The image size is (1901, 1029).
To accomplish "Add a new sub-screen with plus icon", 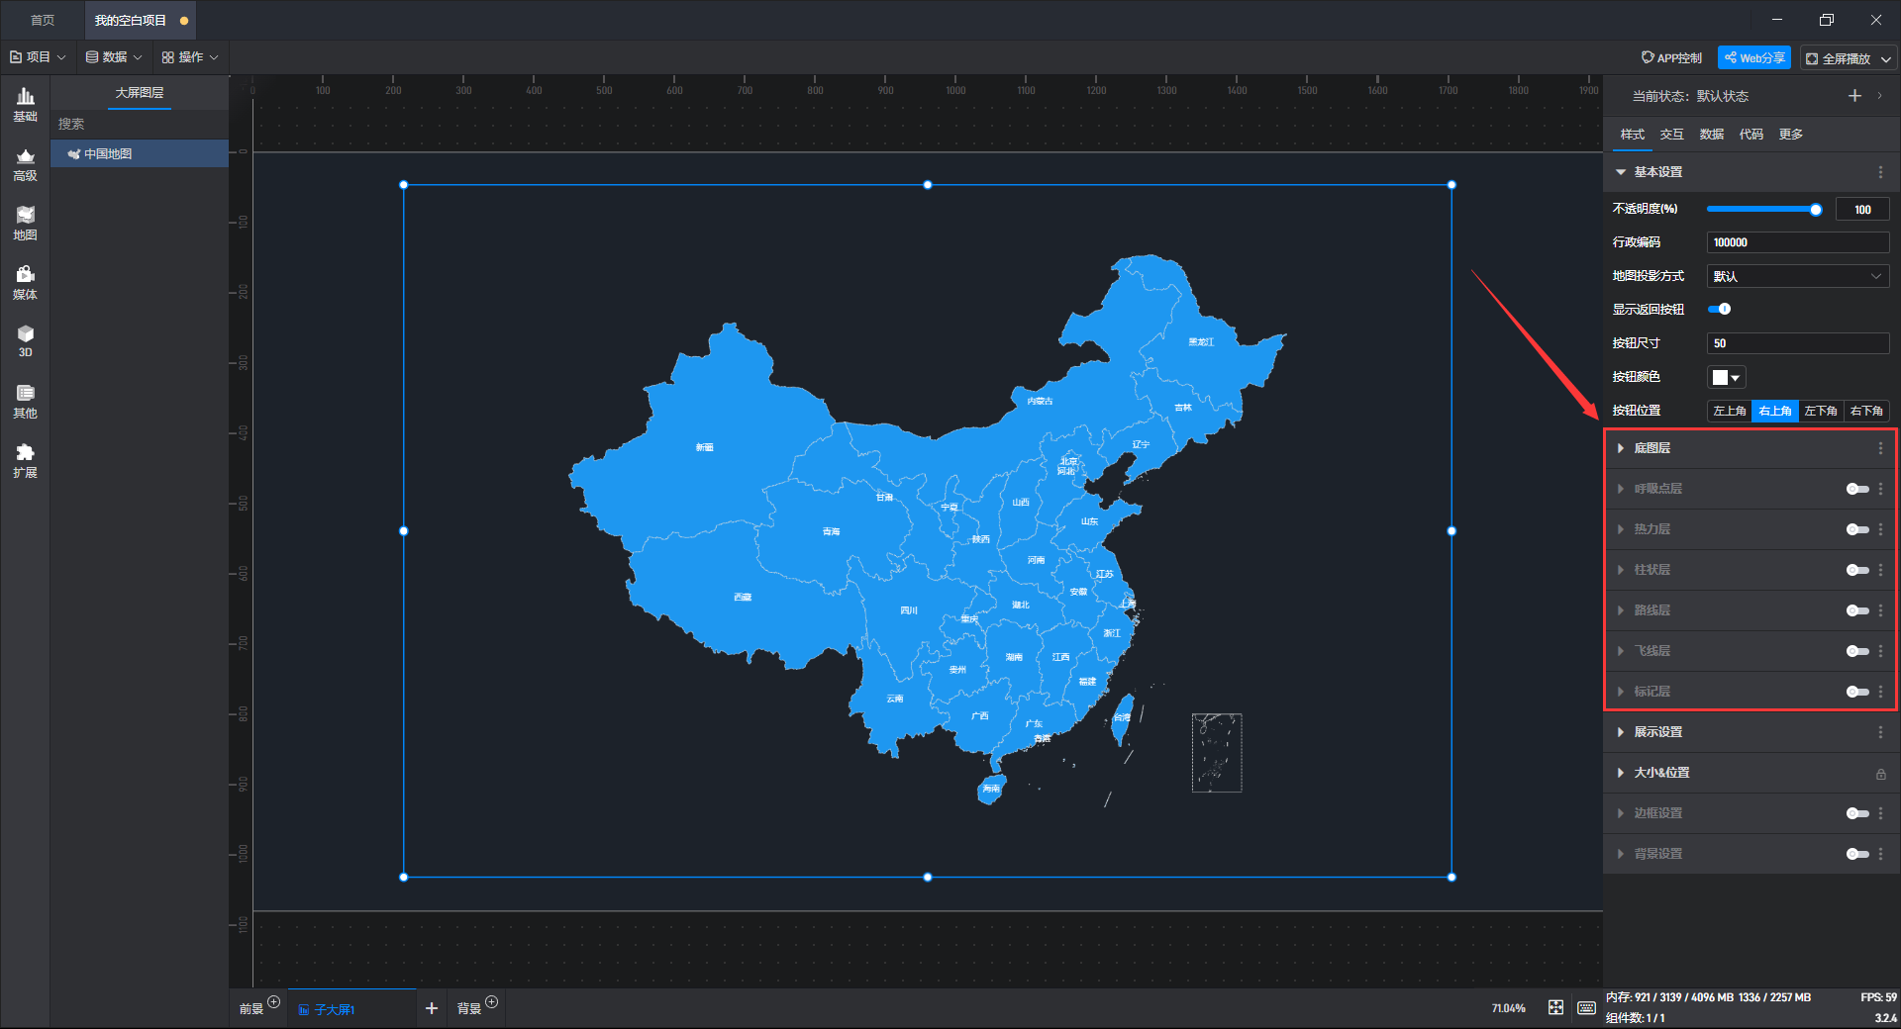I will [x=432, y=1008].
